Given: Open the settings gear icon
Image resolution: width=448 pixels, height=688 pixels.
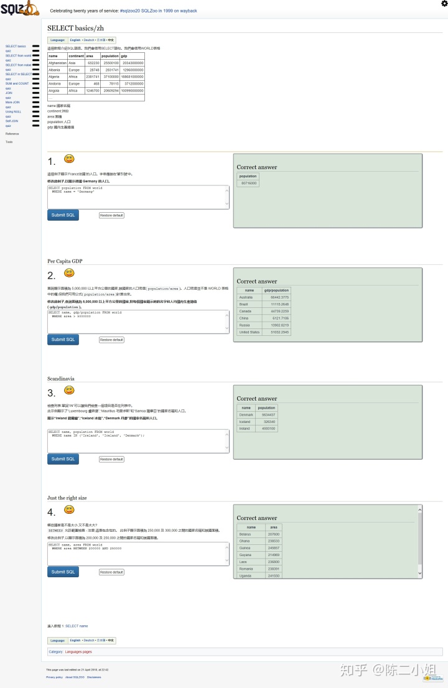Looking at the screenshot, I should point(444,4).
